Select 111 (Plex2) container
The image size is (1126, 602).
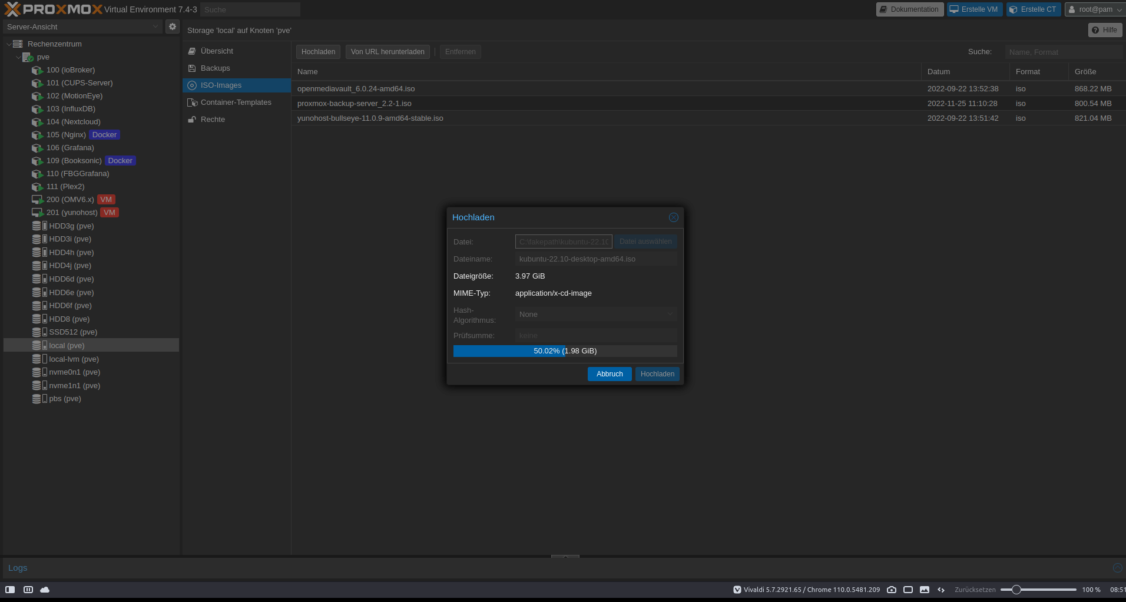[x=91, y=187]
